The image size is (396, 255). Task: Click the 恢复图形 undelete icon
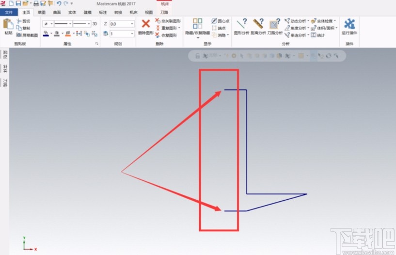tap(158, 35)
